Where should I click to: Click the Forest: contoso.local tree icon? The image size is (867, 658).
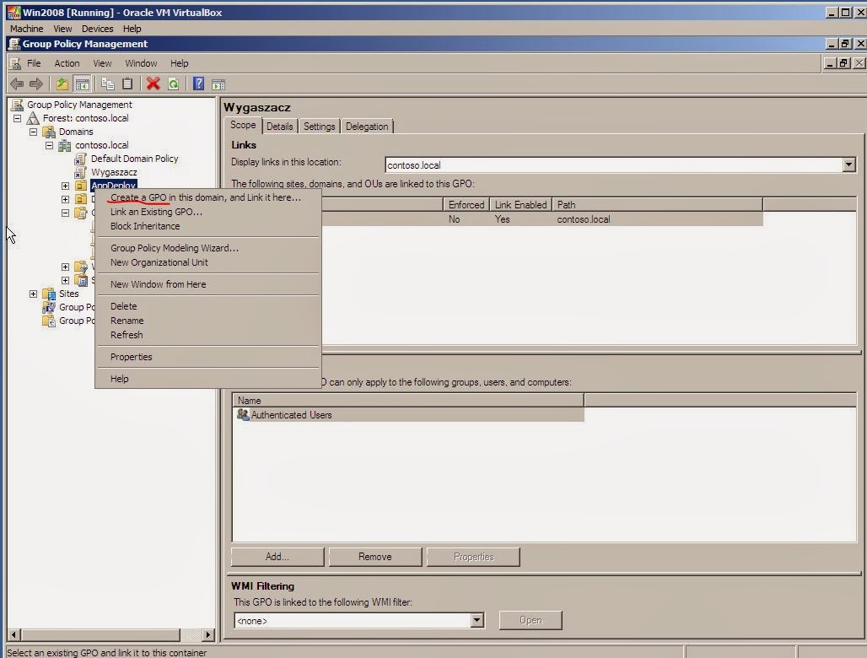click(33, 118)
